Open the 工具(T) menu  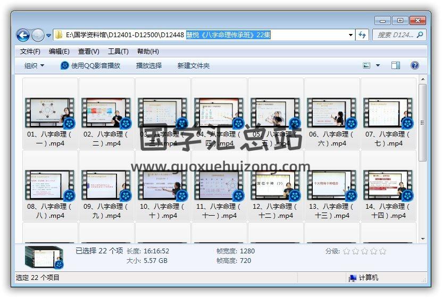[118, 52]
